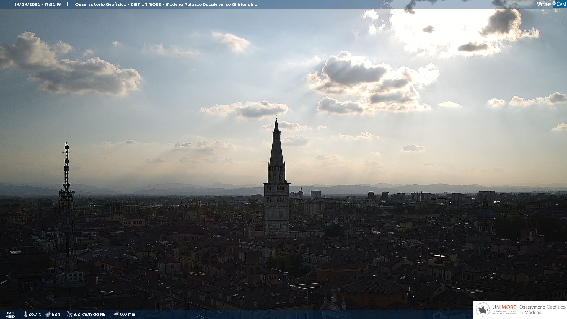
Task: Click the 0.0 mm rainfall value
Action: pyautogui.click(x=128, y=315)
